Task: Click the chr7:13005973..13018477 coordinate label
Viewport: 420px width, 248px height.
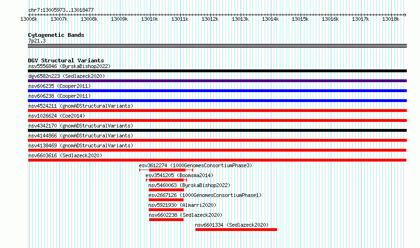Action: point(61,10)
